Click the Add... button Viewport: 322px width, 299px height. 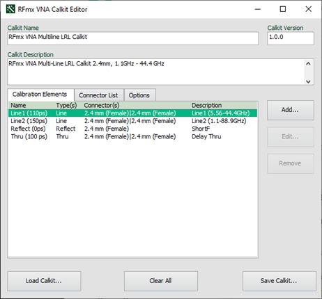291,110
